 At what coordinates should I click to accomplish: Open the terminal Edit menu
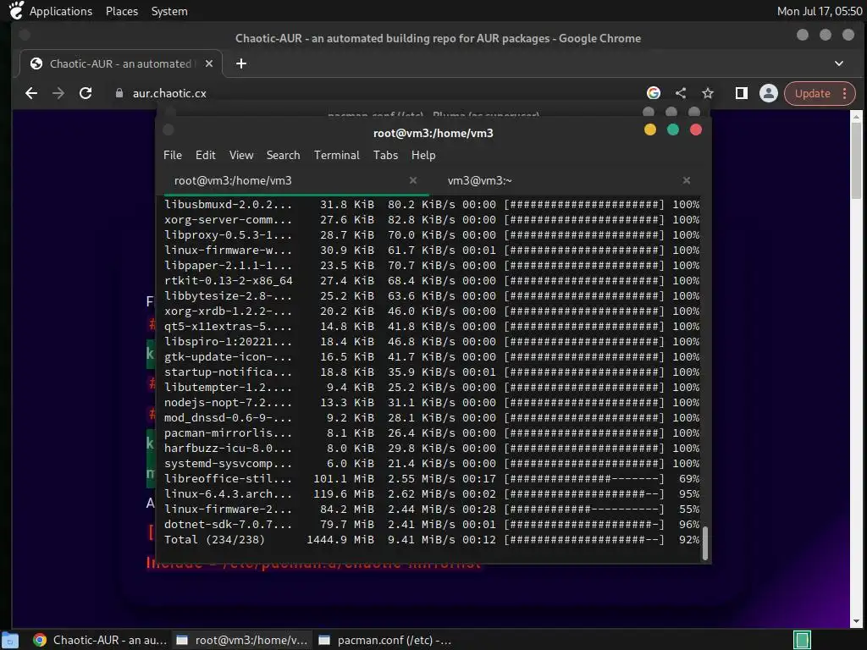click(x=205, y=156)
